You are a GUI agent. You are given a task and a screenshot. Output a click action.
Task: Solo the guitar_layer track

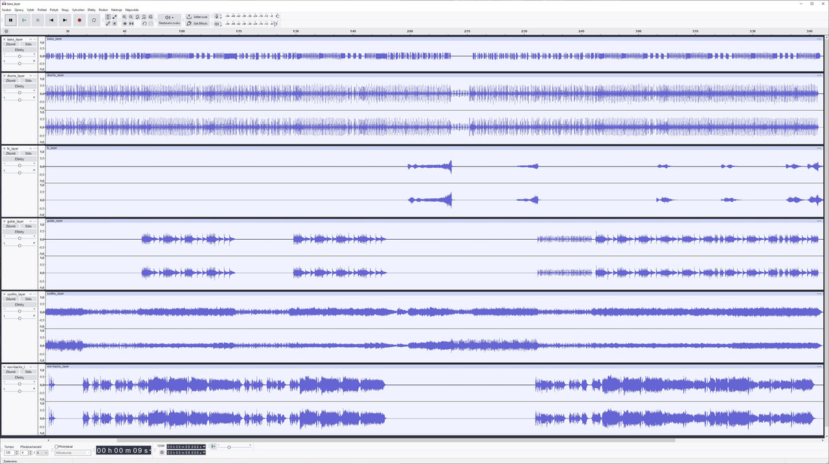coord(28,226)
